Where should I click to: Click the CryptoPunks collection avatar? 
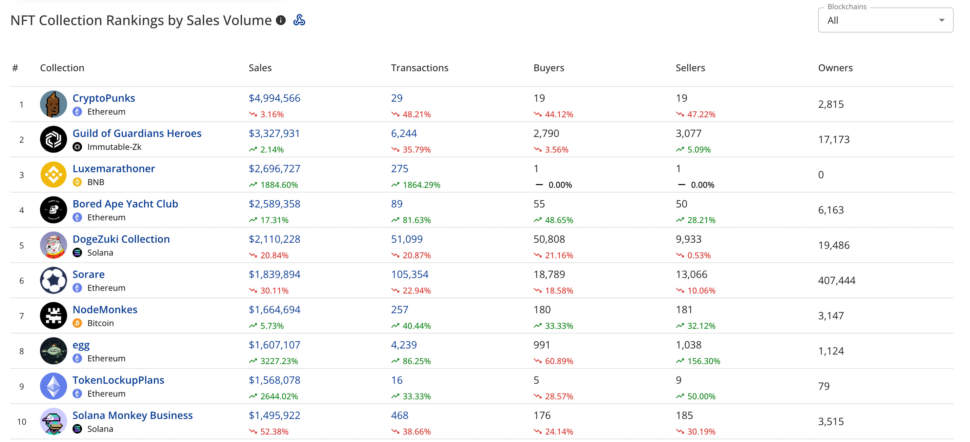coord(53,104)
